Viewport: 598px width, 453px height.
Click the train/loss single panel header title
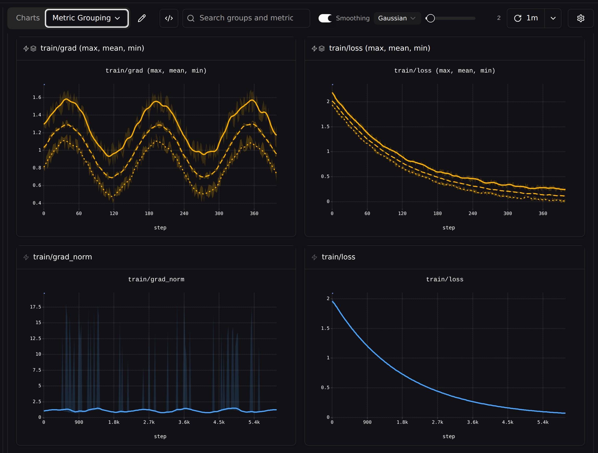tap(338, 257)
